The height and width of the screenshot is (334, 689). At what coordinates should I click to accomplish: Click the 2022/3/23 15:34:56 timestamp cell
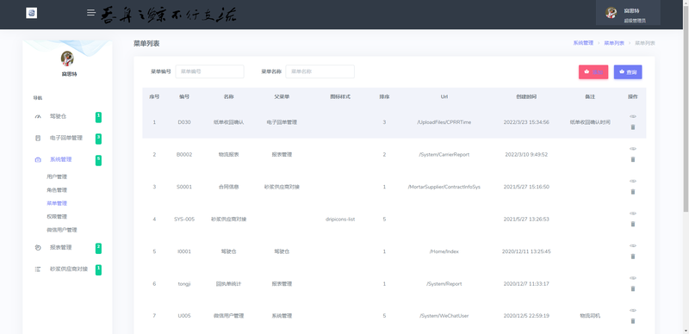point(526,122)
